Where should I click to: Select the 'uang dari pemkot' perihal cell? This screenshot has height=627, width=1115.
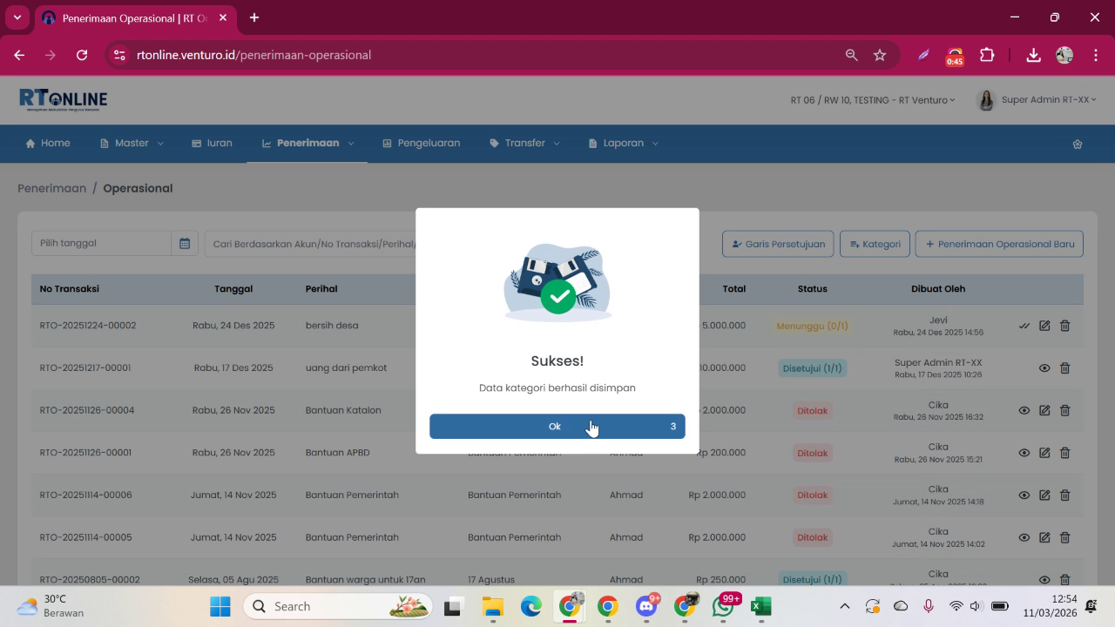pos(346,368)
